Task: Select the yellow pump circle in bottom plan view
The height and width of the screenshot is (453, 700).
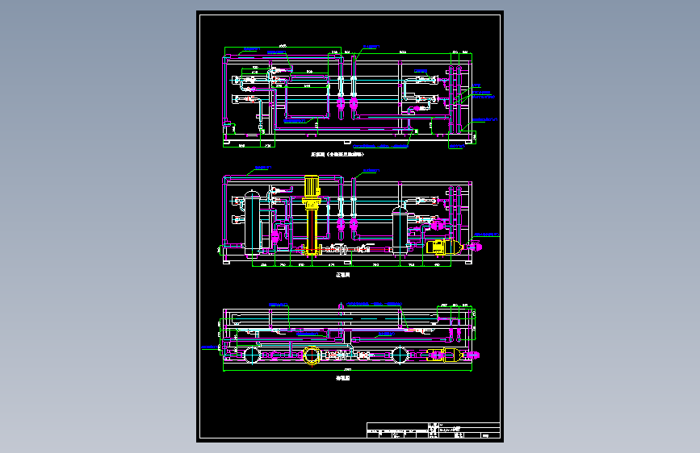Action: (311, 355)
